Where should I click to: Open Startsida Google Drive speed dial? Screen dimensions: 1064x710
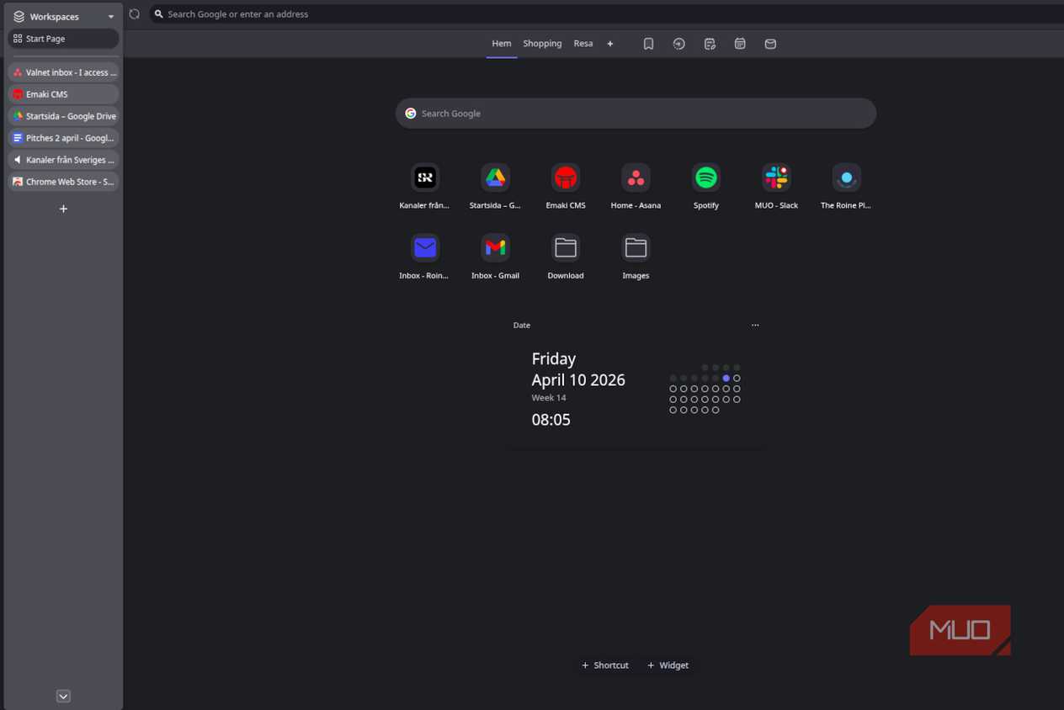[496, 177]
